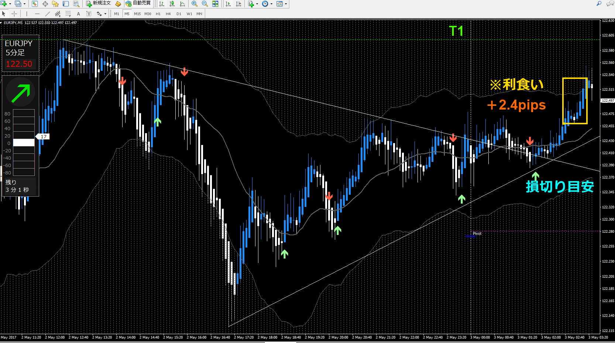615x343 pixels.
Task: Click the 3 May 00:00 time label
Action: coord(480,337)
